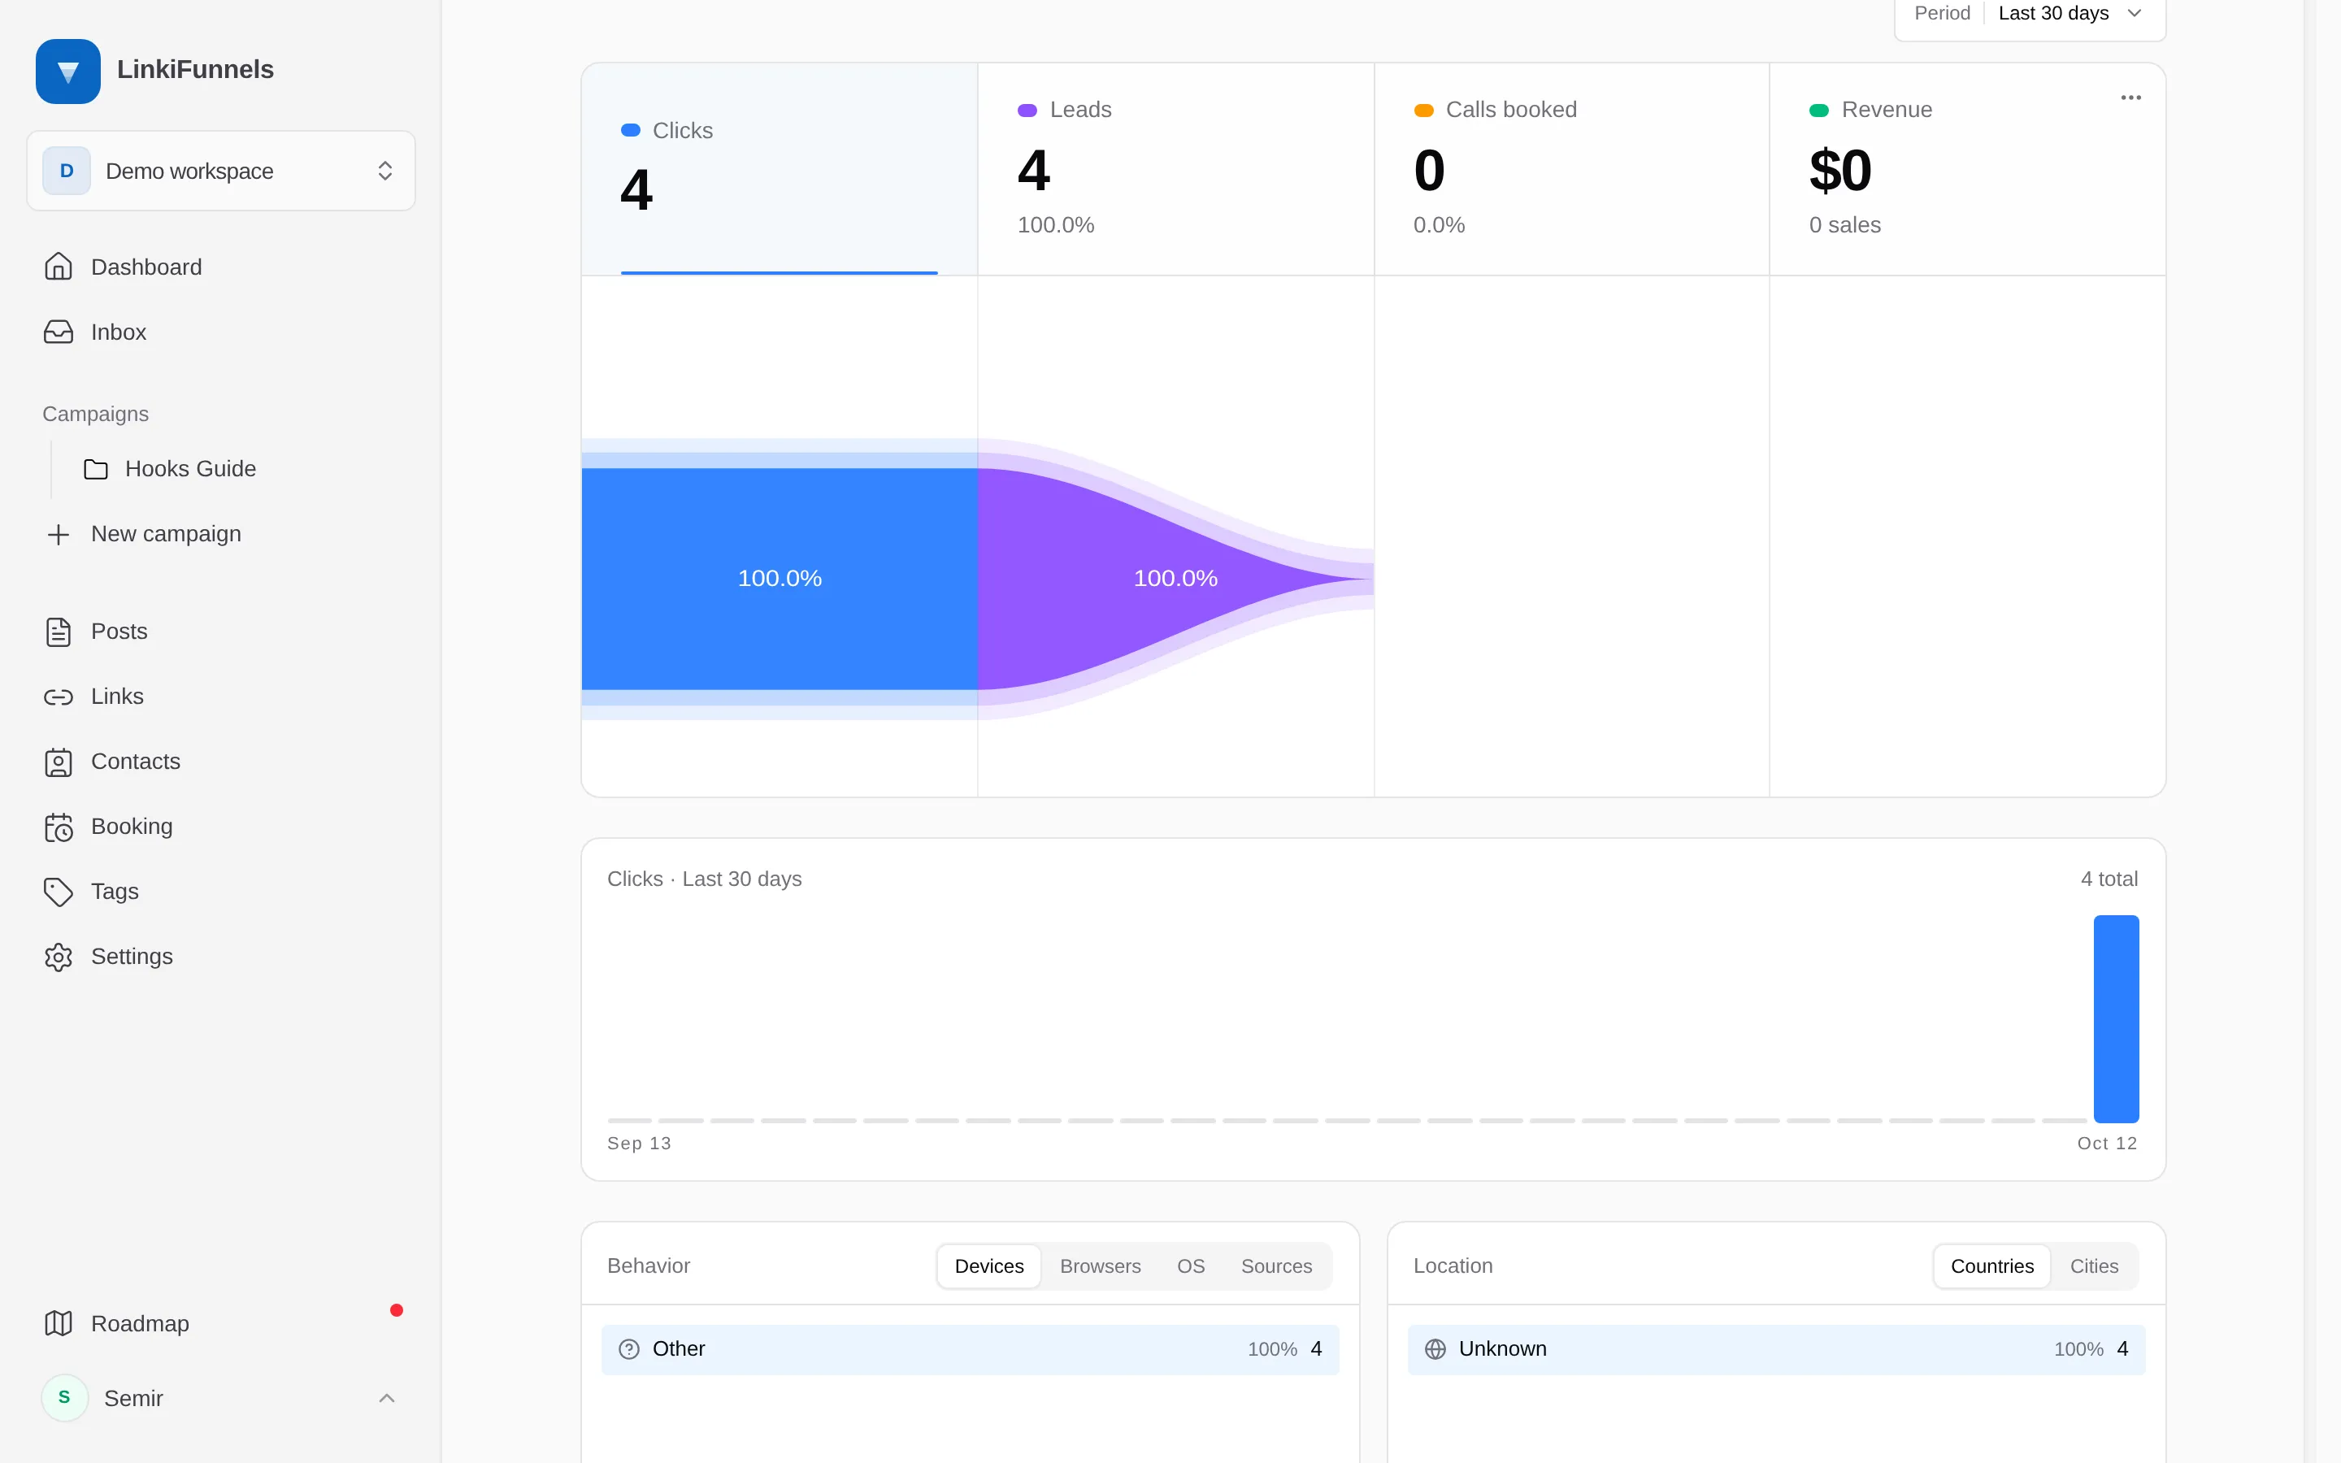Switch to the Browsers tab
Image resolution: width=2341 pixels, height=1463 pixels.
[x=1100, y=1265]
